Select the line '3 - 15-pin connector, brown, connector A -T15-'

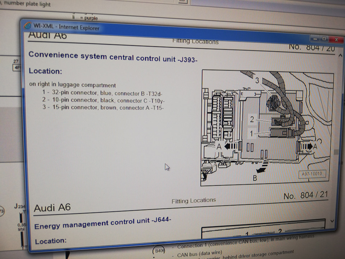(103, 108)
